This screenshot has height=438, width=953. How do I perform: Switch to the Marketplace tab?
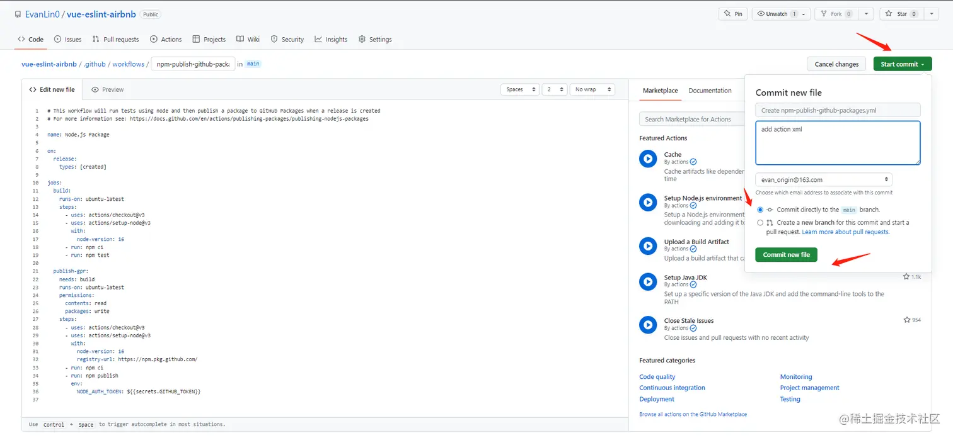click(660, 91)
